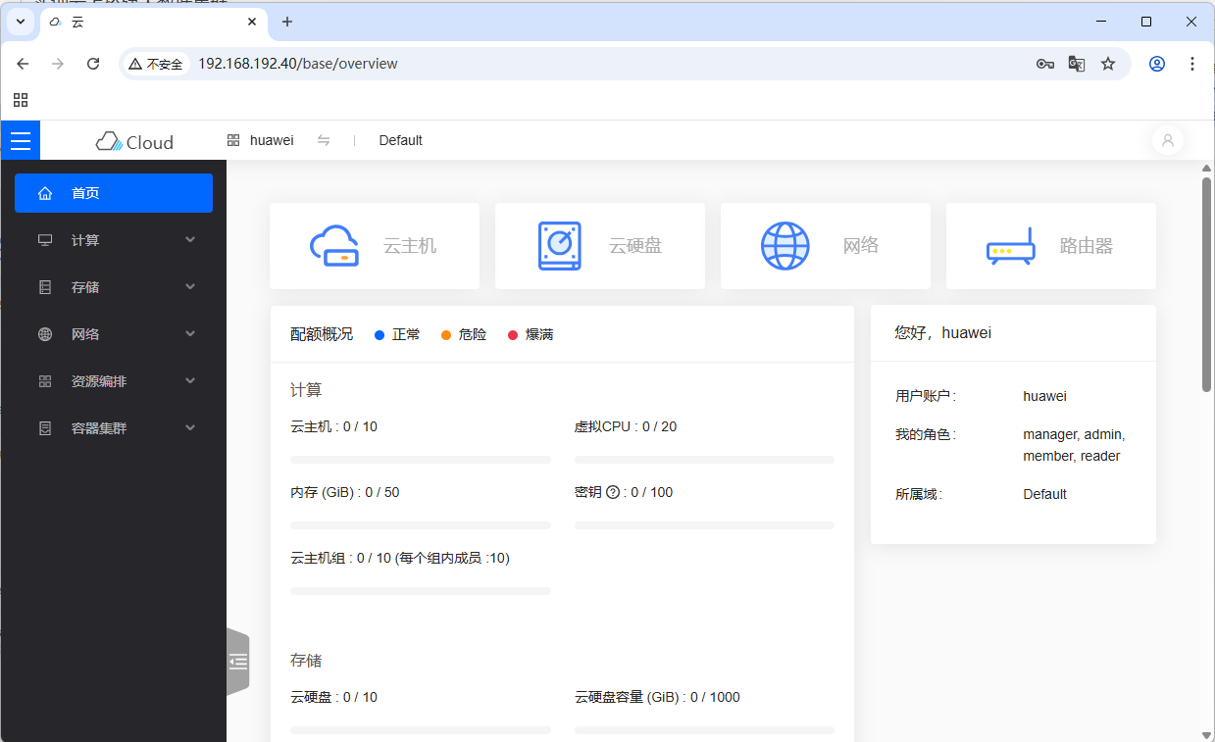Click the icon beside 容器集群
Image resolution: width=1215 pixels, height=742 pixels.
tap(45, 428)
